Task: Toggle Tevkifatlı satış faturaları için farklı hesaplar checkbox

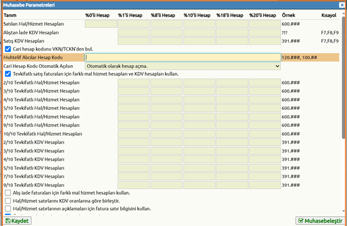Action: click(x=8, y=74)
